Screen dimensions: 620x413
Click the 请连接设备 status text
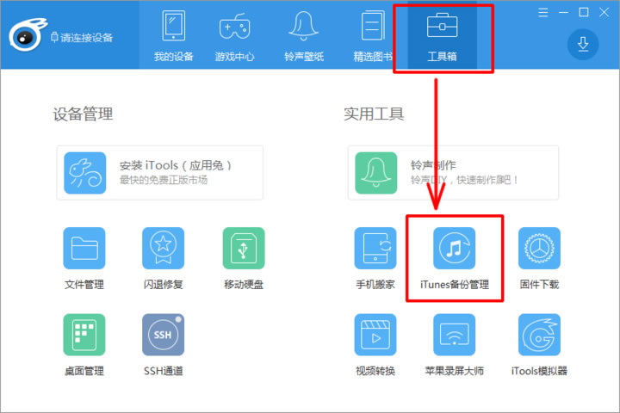[86, 38]
